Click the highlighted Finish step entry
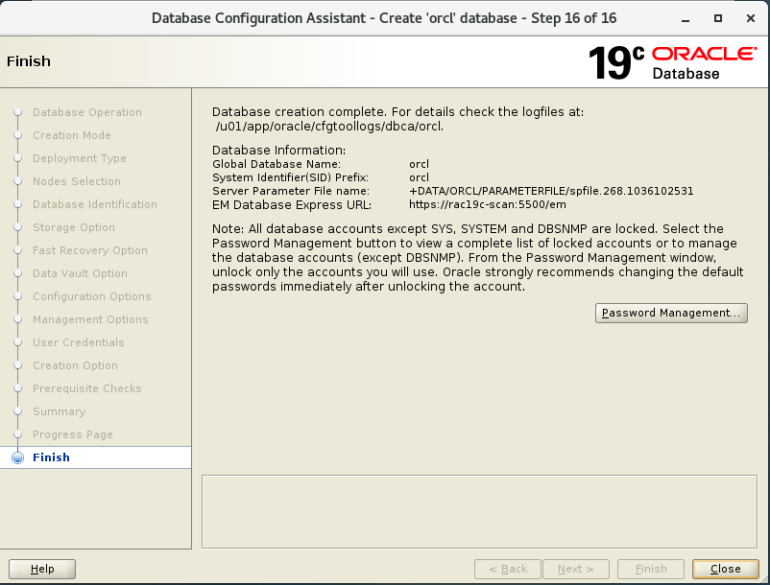The width and height of the screenshot is (770, 585). pyautogui.click(x=51, y=457)
